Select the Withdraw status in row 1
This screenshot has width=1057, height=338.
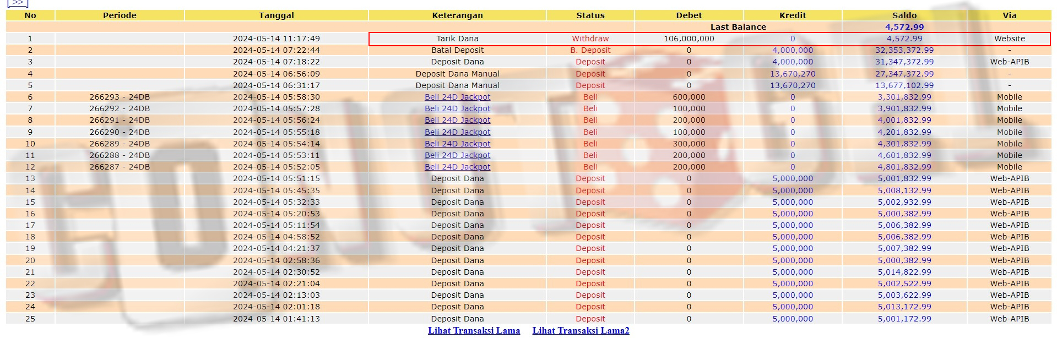pyautogui.click(x=590, y=39)
